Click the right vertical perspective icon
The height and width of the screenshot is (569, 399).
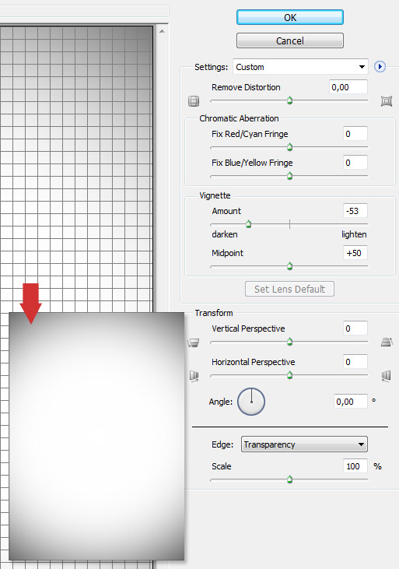[x=387, y=342]
